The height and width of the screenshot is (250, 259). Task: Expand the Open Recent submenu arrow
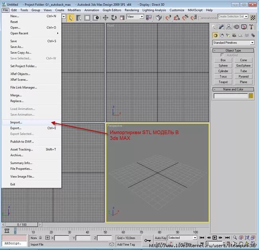point(58,33)
